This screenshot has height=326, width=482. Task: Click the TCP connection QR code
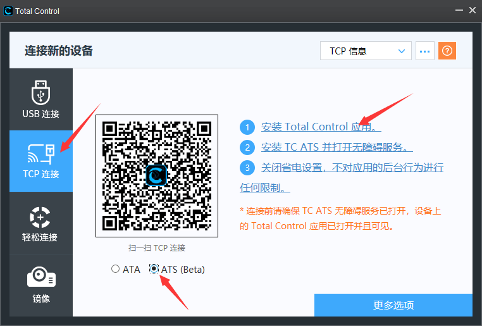(157, 176)
